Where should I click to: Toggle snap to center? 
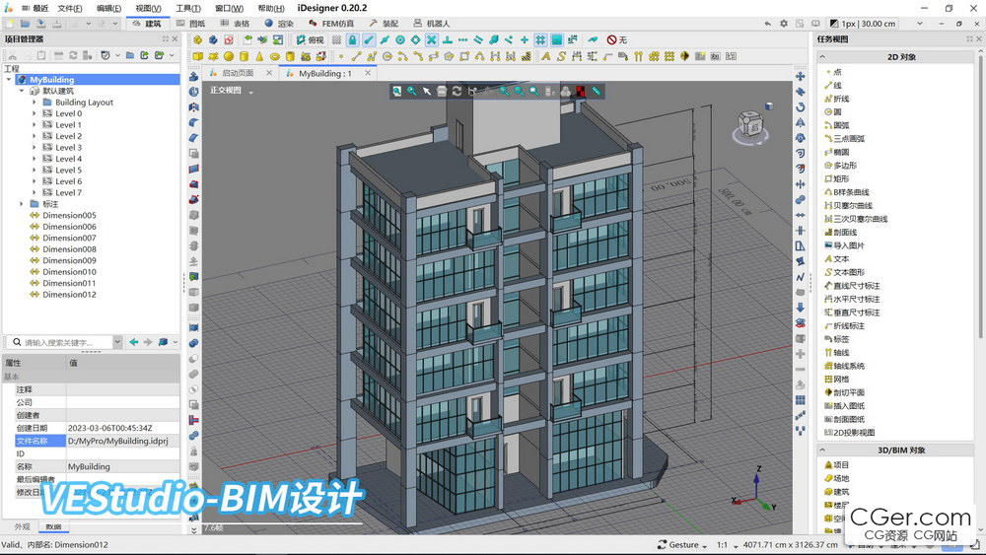click(400, 39)
